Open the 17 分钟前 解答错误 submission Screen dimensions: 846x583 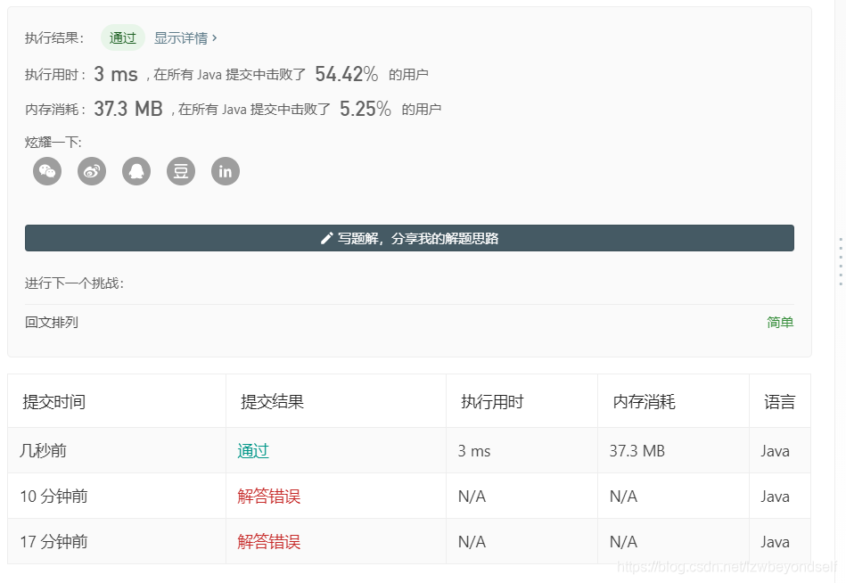click(x=268, y=541)
